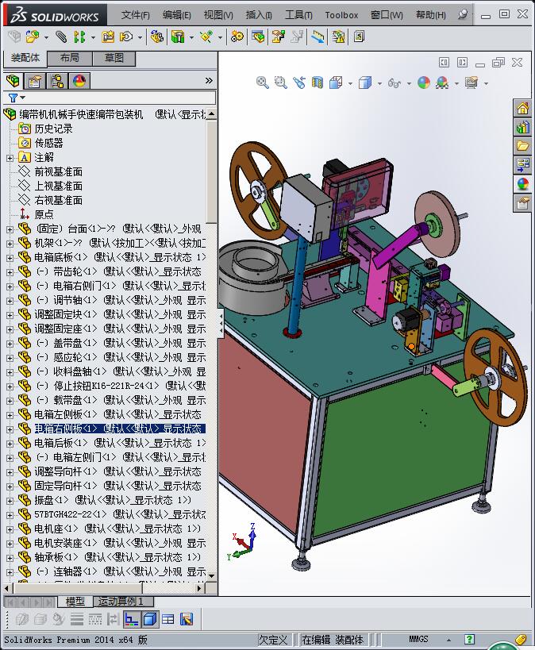Image resolution: width=535 pixels, height=650 pixels.
Task: Open the 工具(T) menu
Action: coord(298,15)
